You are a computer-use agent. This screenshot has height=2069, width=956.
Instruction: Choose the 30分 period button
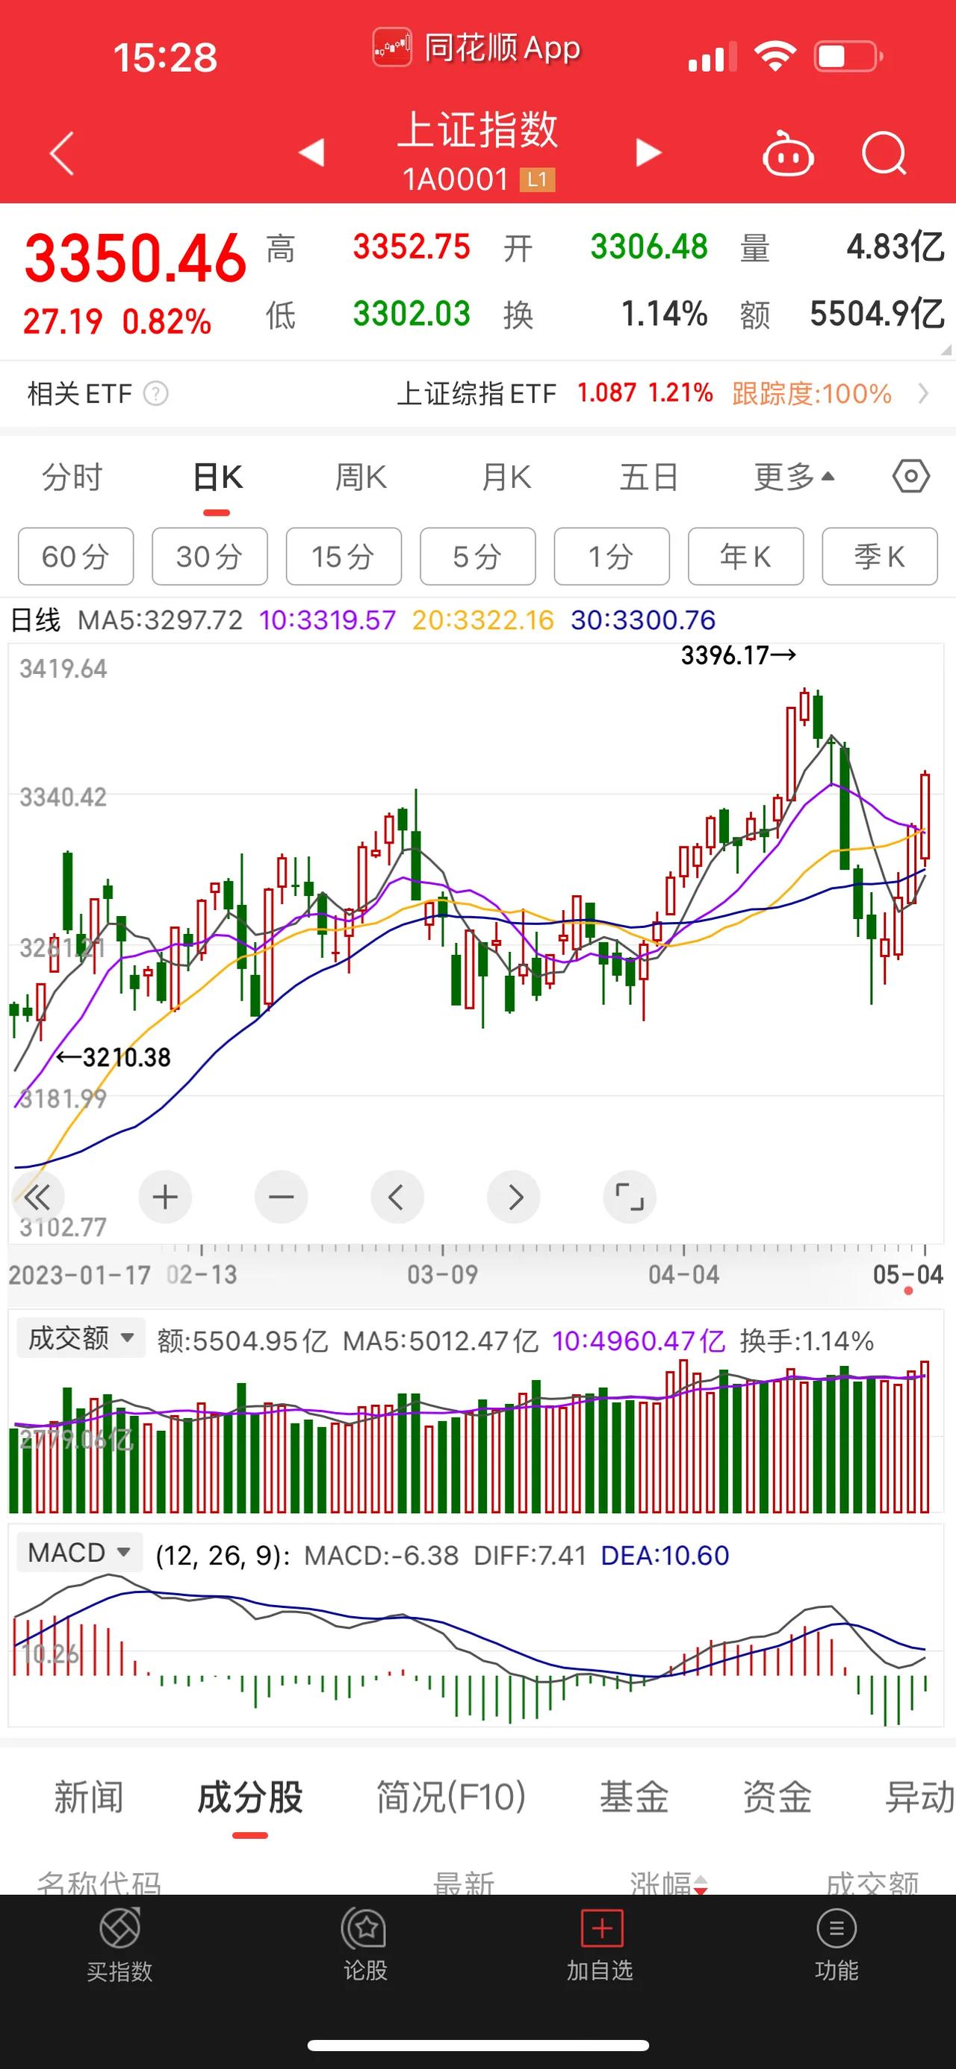coord(210,556)
